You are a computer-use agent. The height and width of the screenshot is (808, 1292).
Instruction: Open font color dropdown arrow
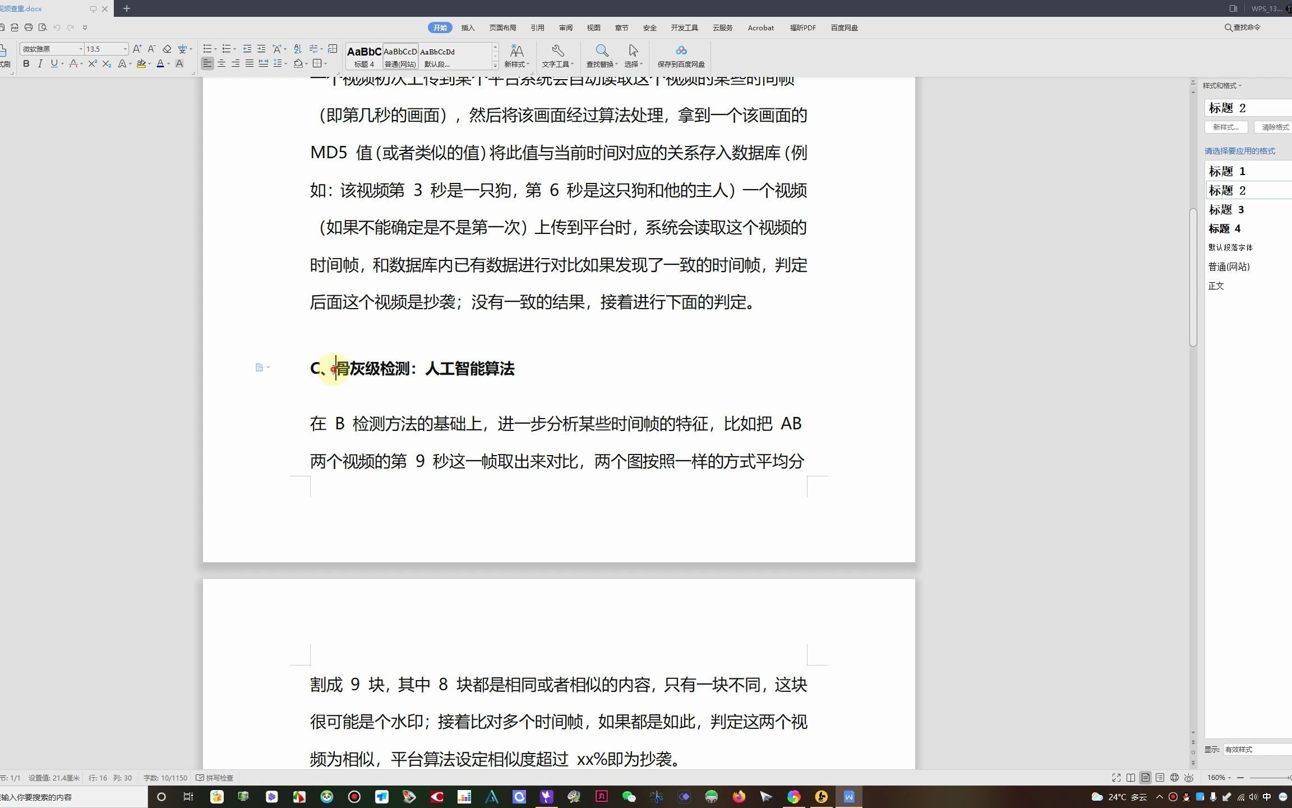point(168,64)
